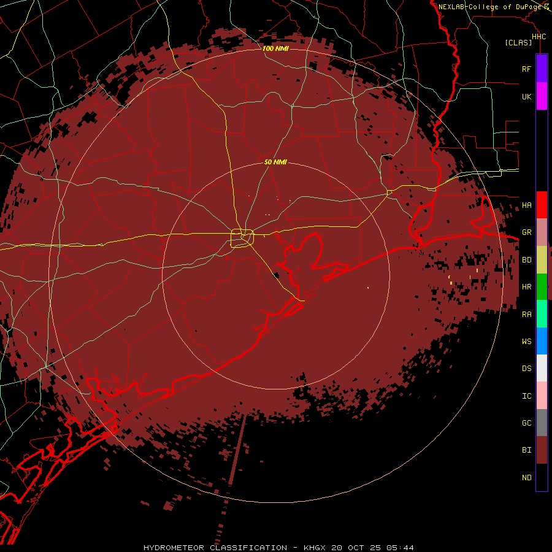This screenshot has height=552, width=552.
Task: Click the ND legend label
Action: click(x=526, y=478)
